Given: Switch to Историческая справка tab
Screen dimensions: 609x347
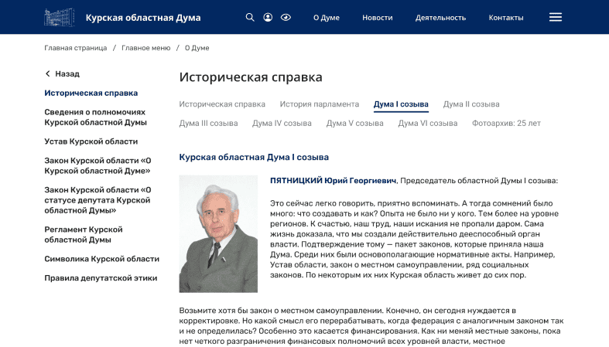Looking at the screenshot, I should 222,104.
